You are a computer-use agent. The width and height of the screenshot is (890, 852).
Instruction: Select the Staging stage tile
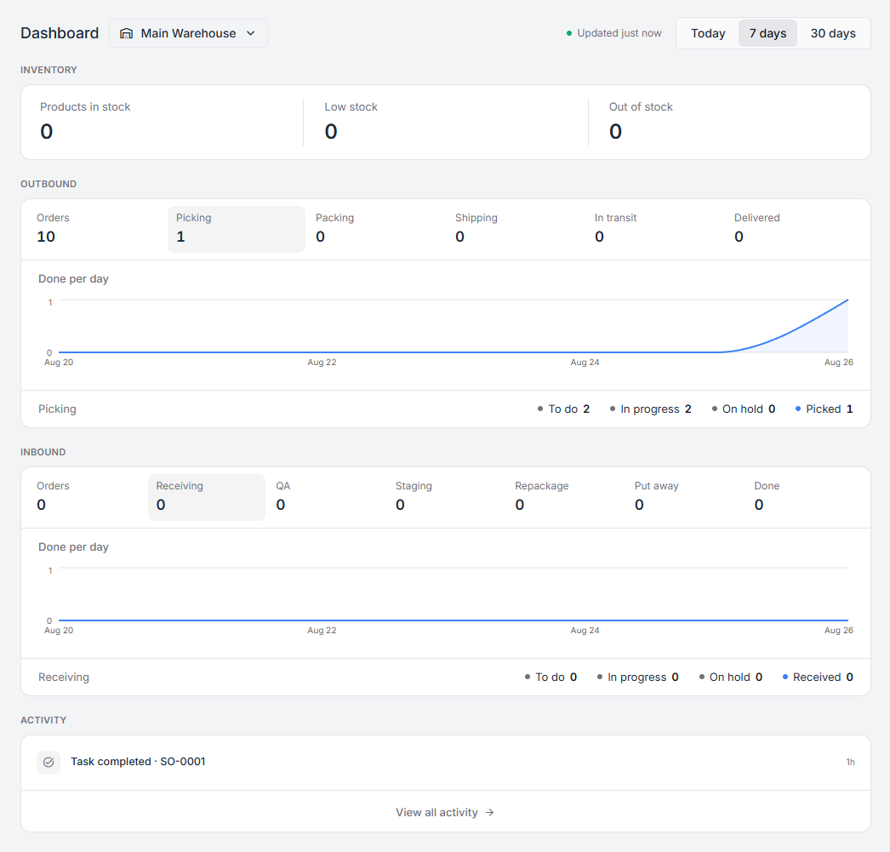click(x=446, y=497)
